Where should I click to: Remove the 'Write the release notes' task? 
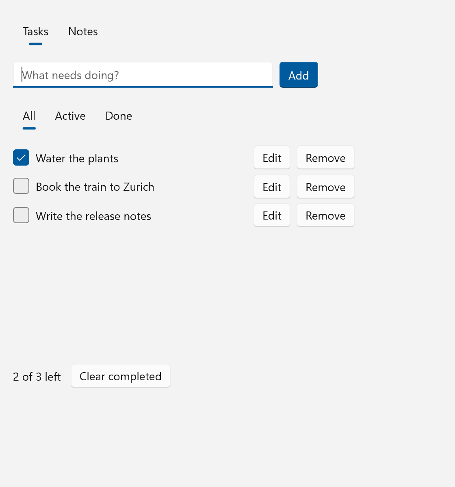[326, 215]
